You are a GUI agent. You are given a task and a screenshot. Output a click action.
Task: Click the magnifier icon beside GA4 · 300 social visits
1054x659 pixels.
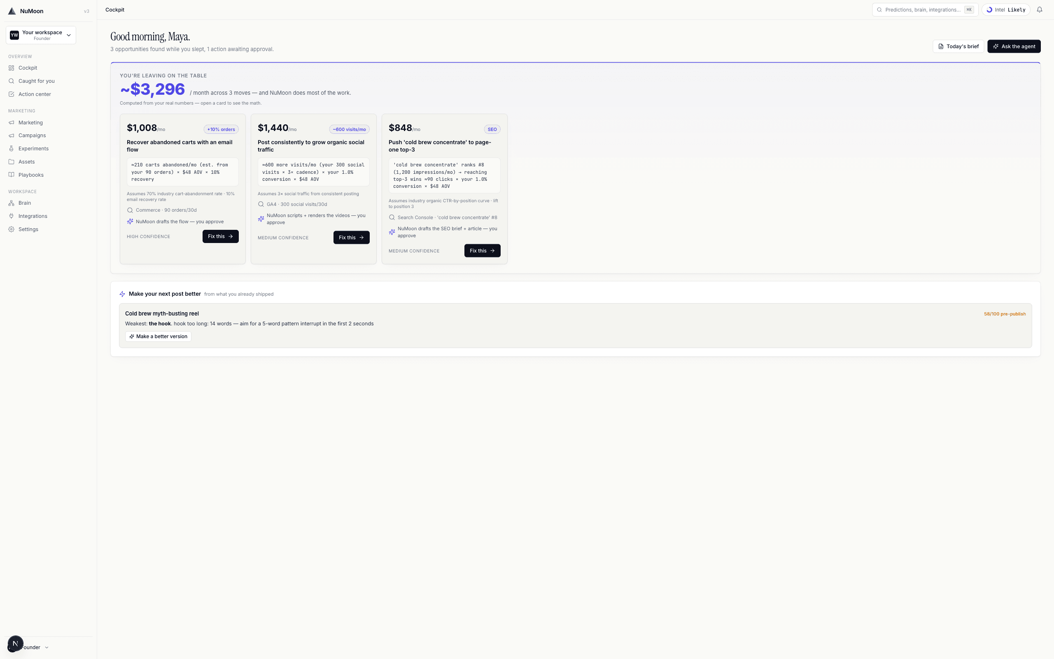(261, 204)
